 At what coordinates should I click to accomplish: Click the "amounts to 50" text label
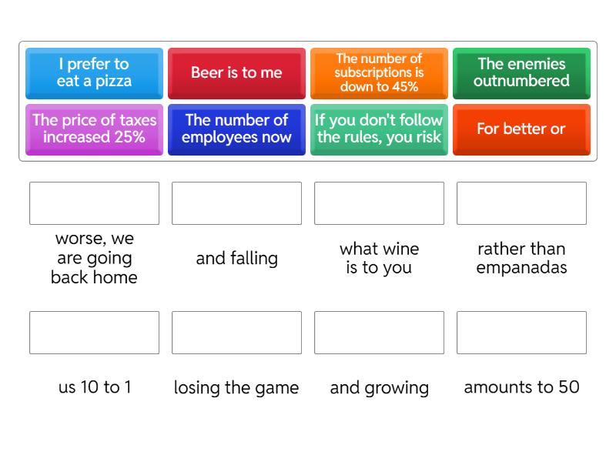[521, 387]
